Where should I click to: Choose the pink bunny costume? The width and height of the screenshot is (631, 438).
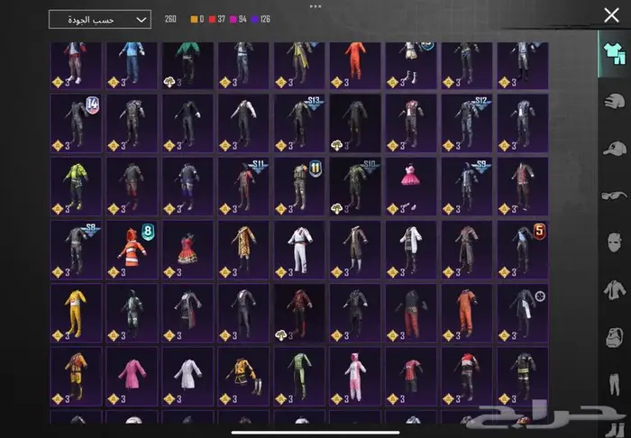355,374
